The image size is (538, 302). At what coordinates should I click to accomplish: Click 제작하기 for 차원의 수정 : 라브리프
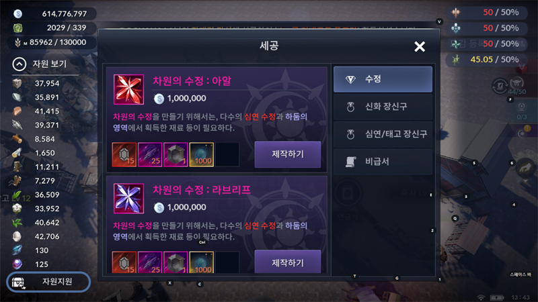288,262
